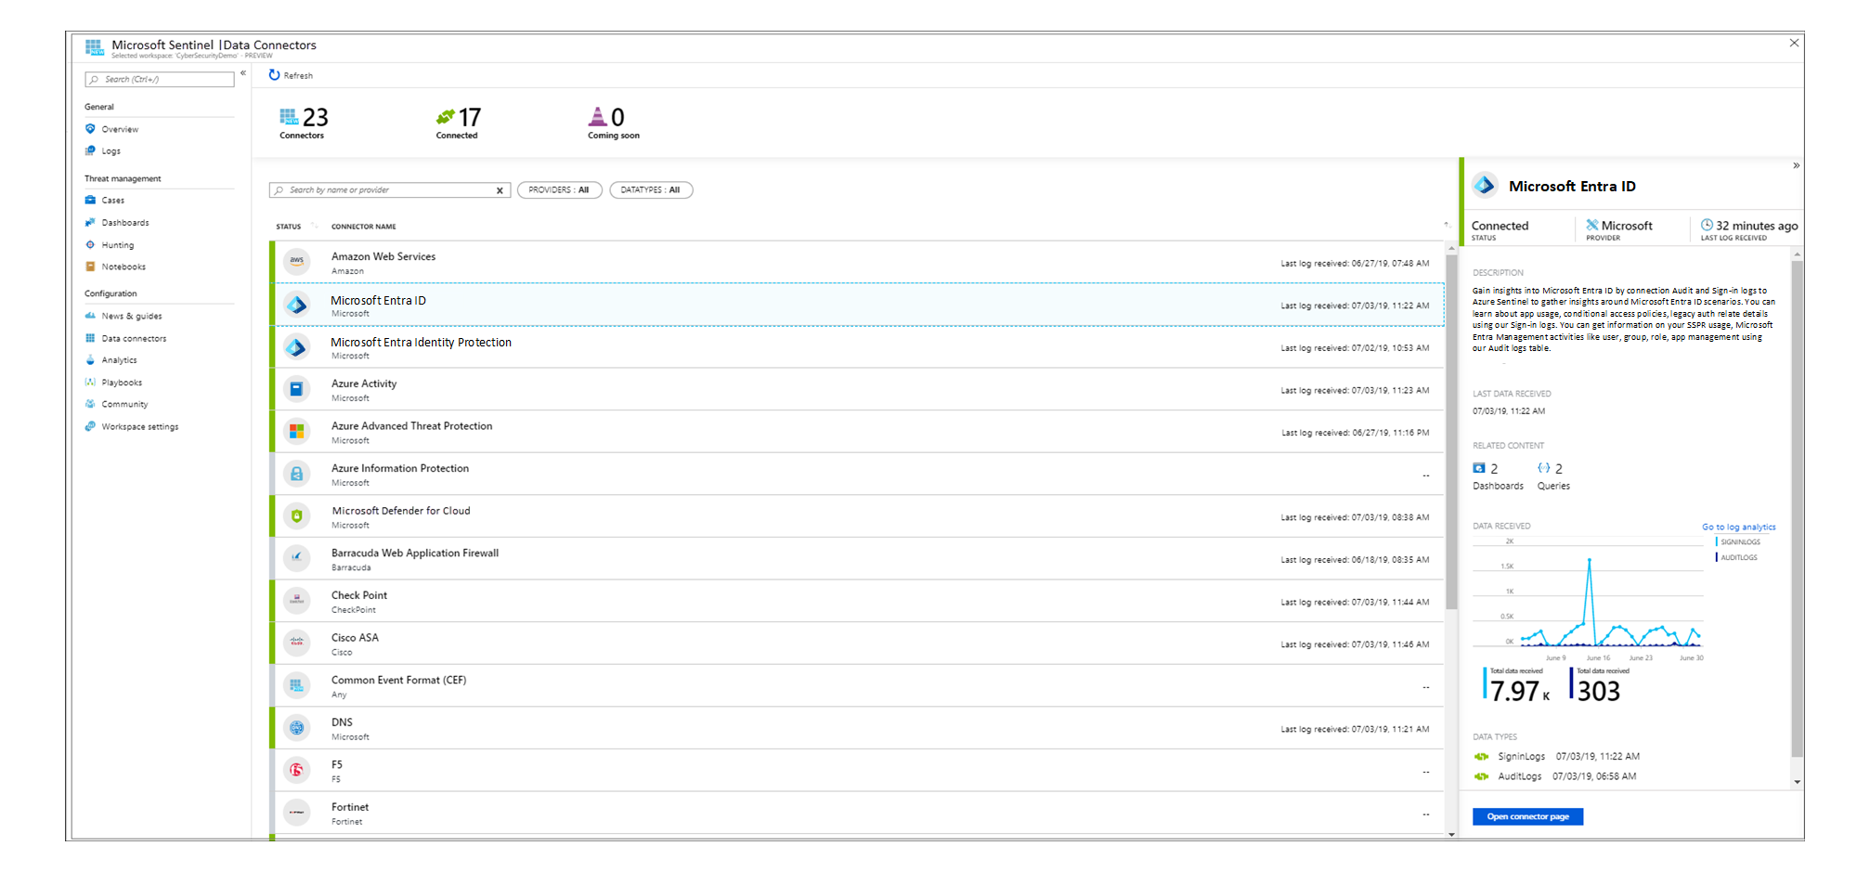Click the 23 Connectors summary tile
Screen dimensions: 1870x872
point(304,122)
